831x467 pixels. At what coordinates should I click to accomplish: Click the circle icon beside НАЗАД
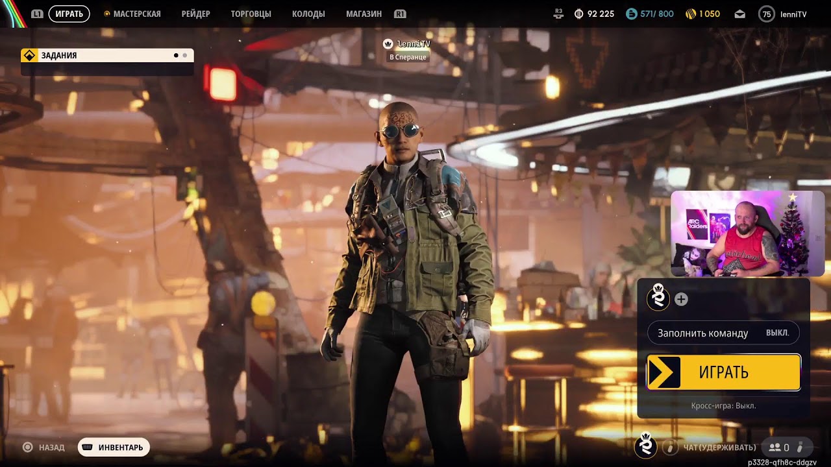pyautogui.click(x=28, y=447)
